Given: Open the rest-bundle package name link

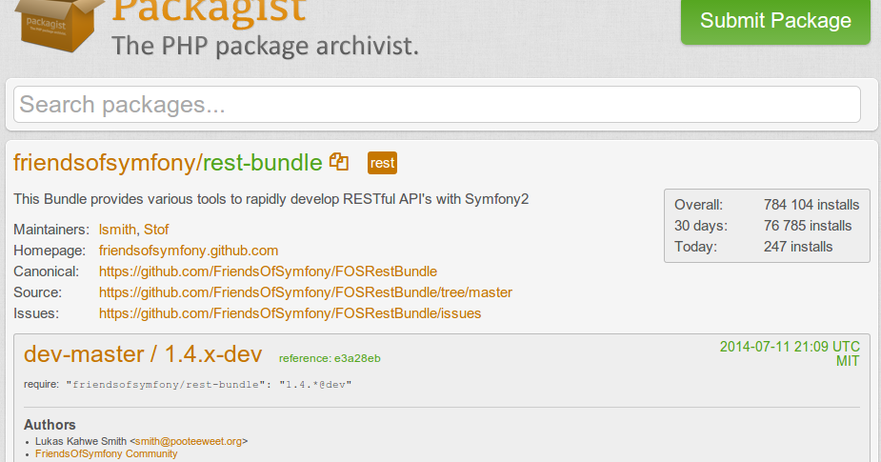Looking at the screenshot, I should click(264, 163).
